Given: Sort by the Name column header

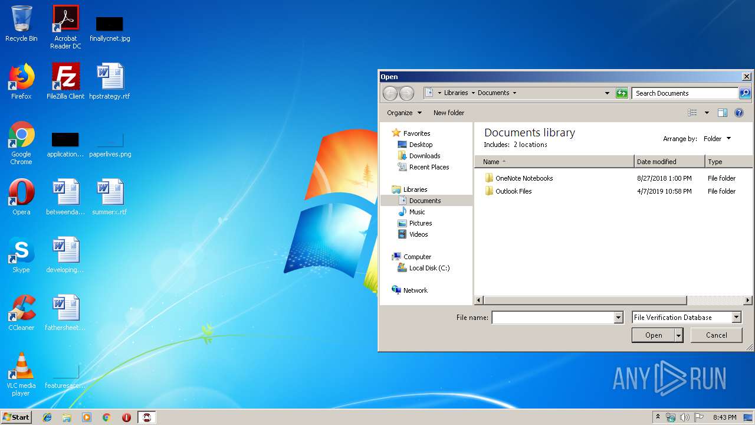Looking at the screenshot, I should click(x=554, y=162).
